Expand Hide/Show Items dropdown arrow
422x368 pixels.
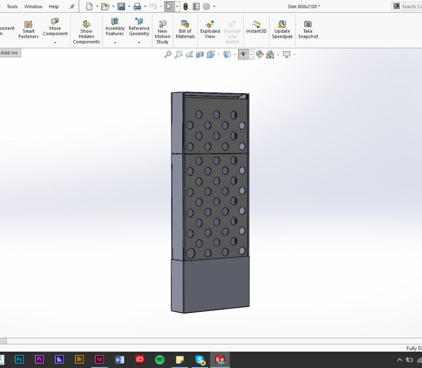(251, 54)
